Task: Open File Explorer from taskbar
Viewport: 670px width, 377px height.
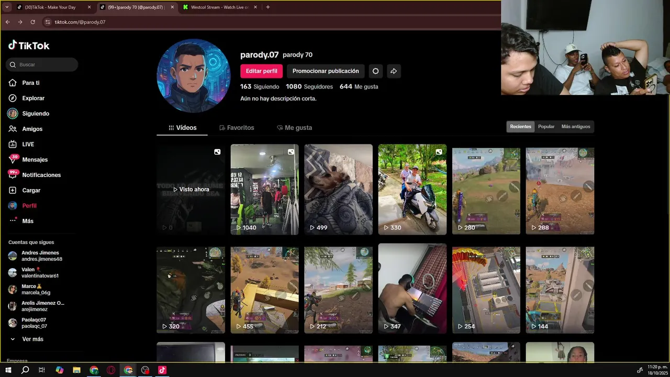Action: 76,370
